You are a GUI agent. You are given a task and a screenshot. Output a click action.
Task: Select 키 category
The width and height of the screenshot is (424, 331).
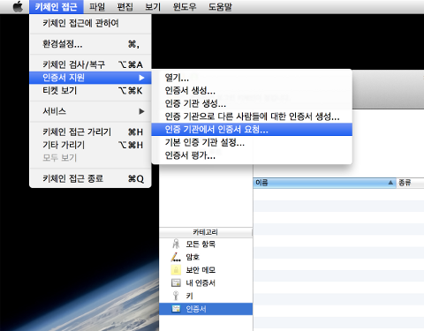coord(206,296)
